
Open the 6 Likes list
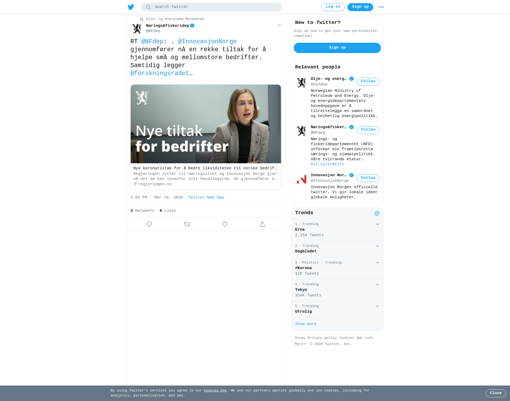tap(168, 211)
